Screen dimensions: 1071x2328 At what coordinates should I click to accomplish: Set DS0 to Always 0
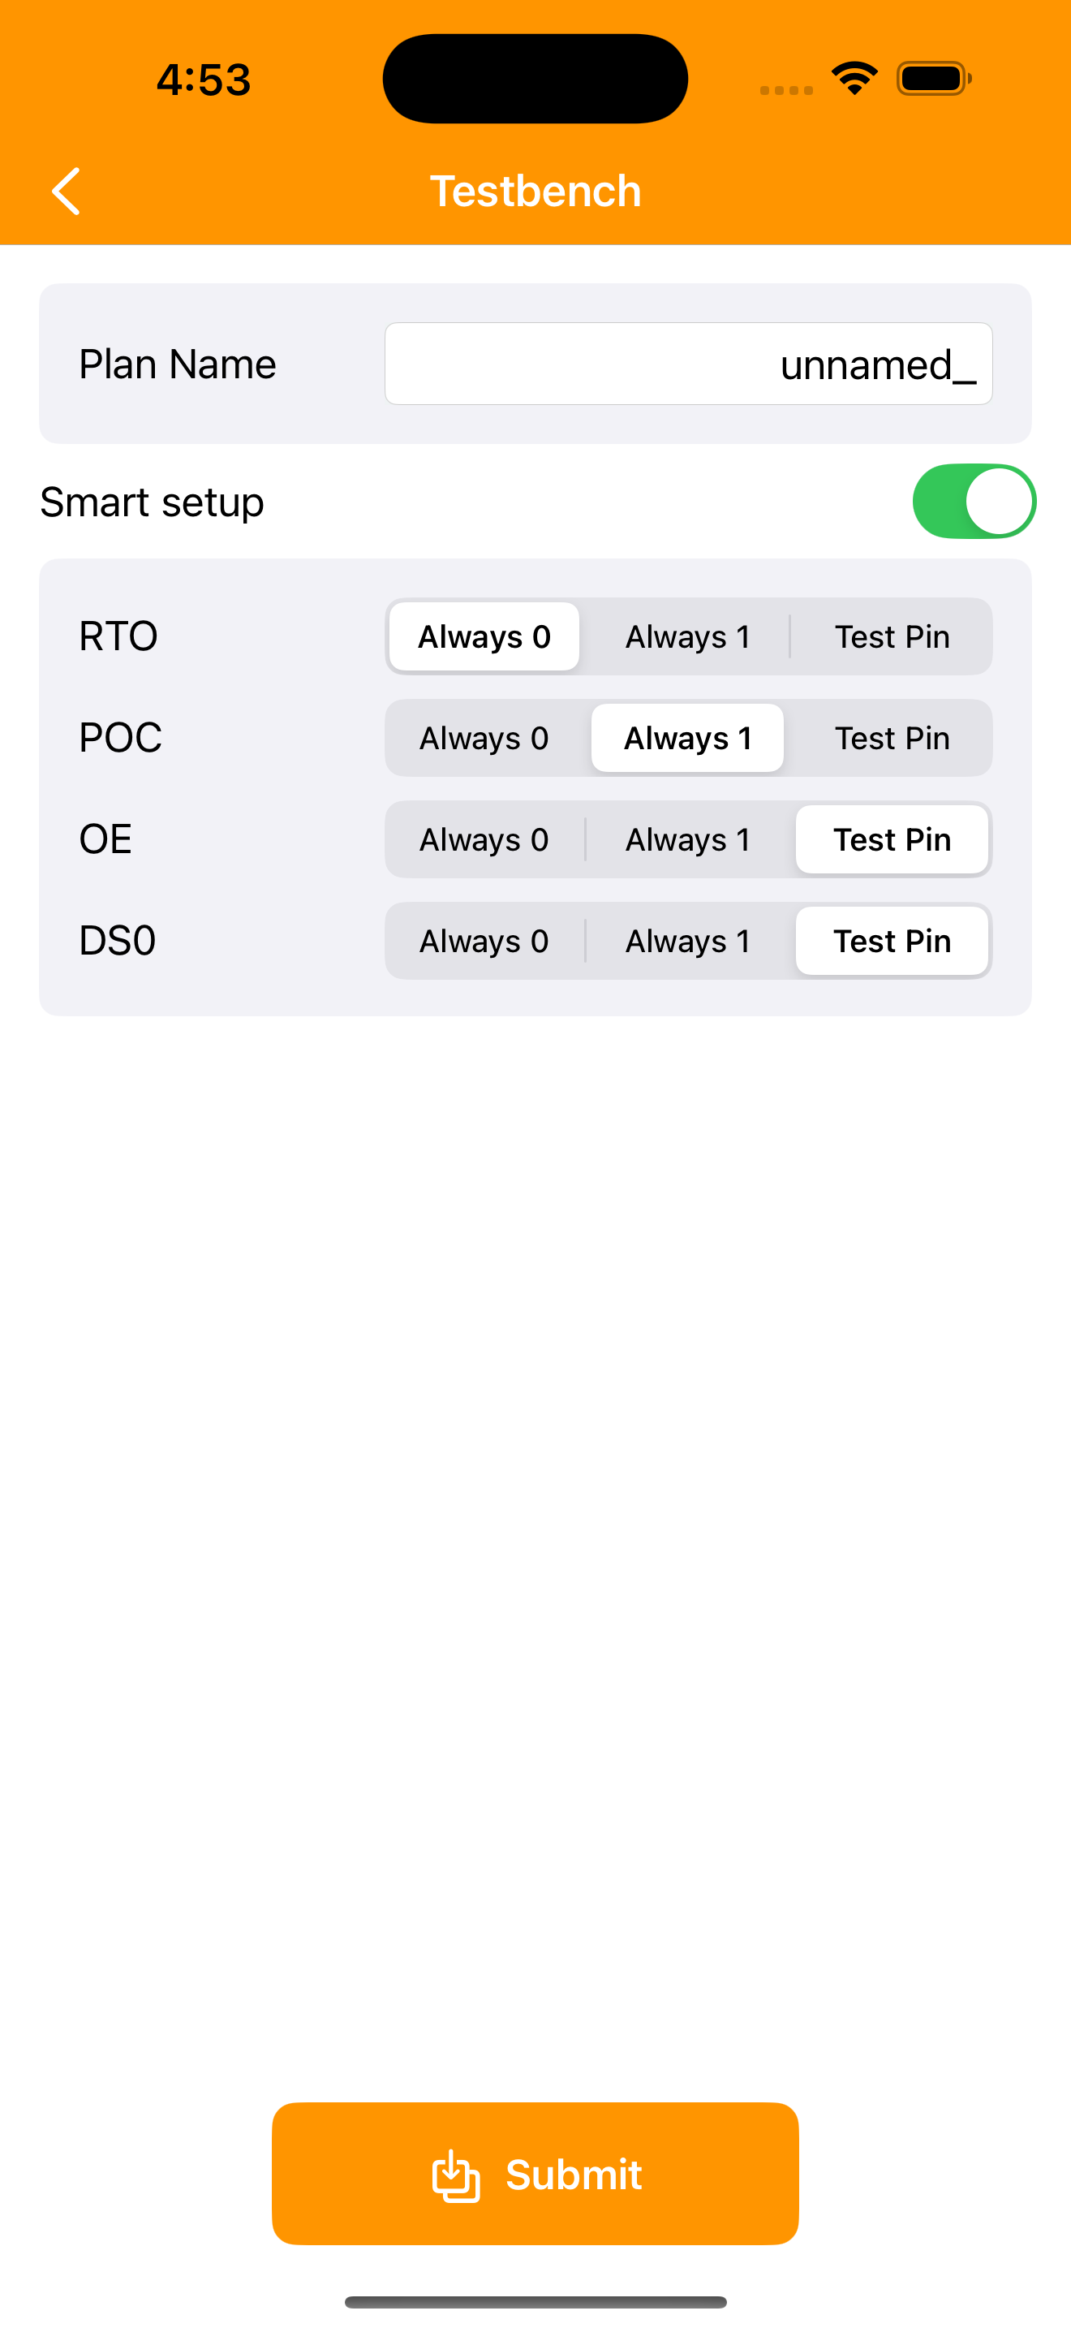(484, 941)
